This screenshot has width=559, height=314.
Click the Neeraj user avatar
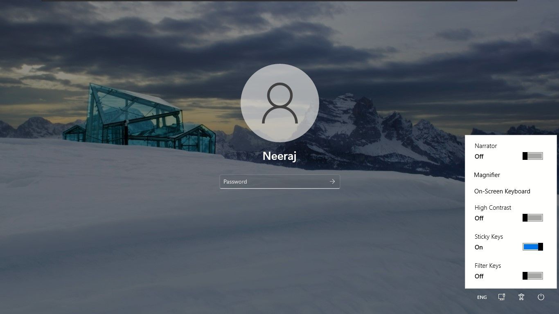coord(280,103)
